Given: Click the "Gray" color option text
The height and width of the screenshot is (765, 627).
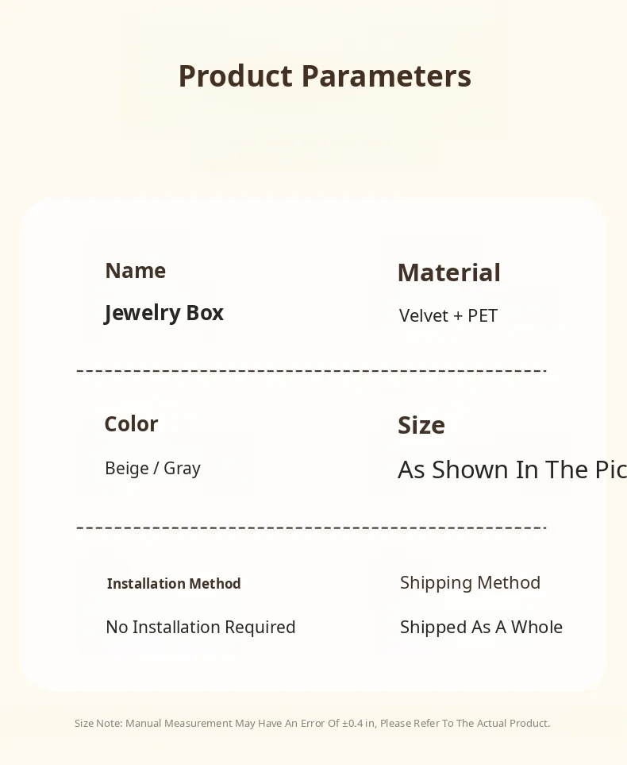Looking at the screenshot, I should tap(182, 469).
